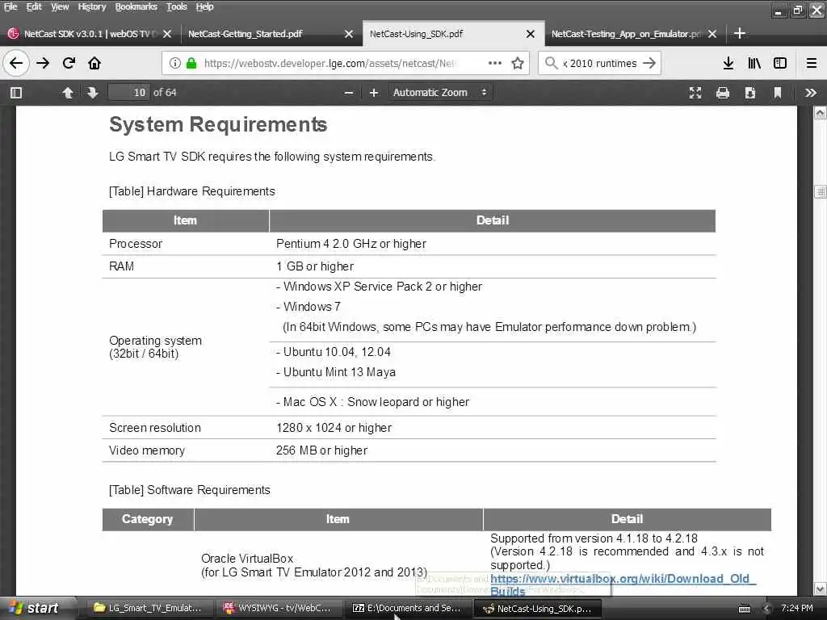Screen dimensions: 827x620
Task: Open the Help menu
Action: [x=204, y=6]
